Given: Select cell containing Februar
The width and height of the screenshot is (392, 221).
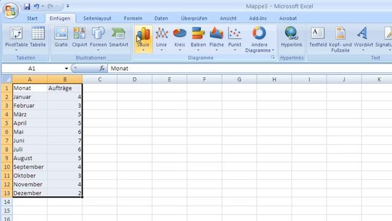Looking at the screenshot, I should click(30, 106).
